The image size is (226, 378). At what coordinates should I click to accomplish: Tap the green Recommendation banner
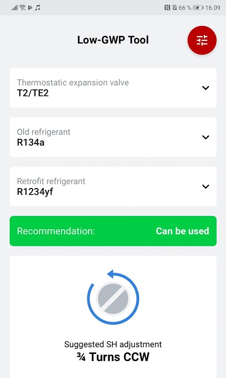pyautogui.click(x=113, y=231)
